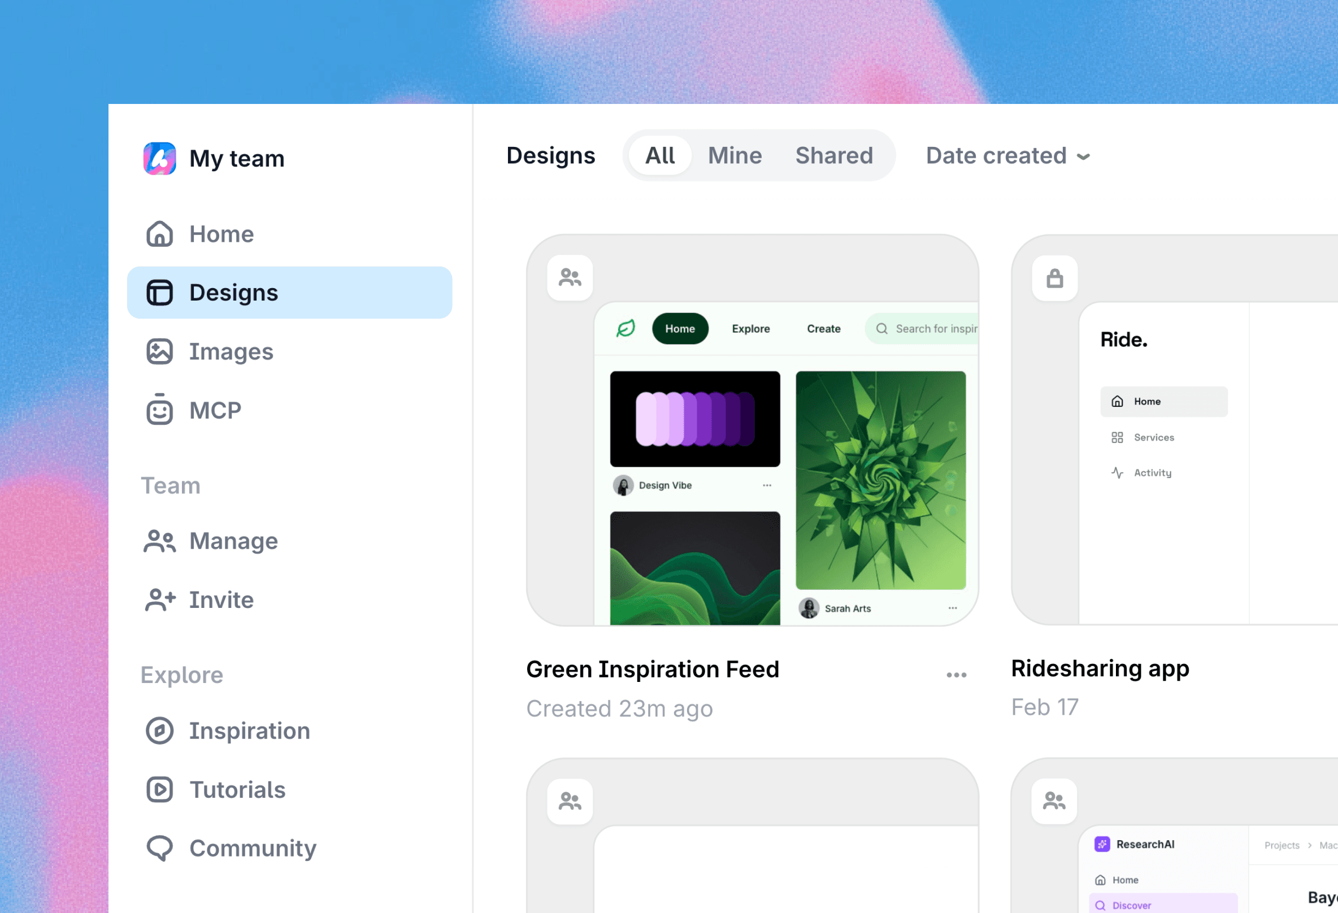
Task: Open the MCP robot icon
Action: tap(159, 410)
